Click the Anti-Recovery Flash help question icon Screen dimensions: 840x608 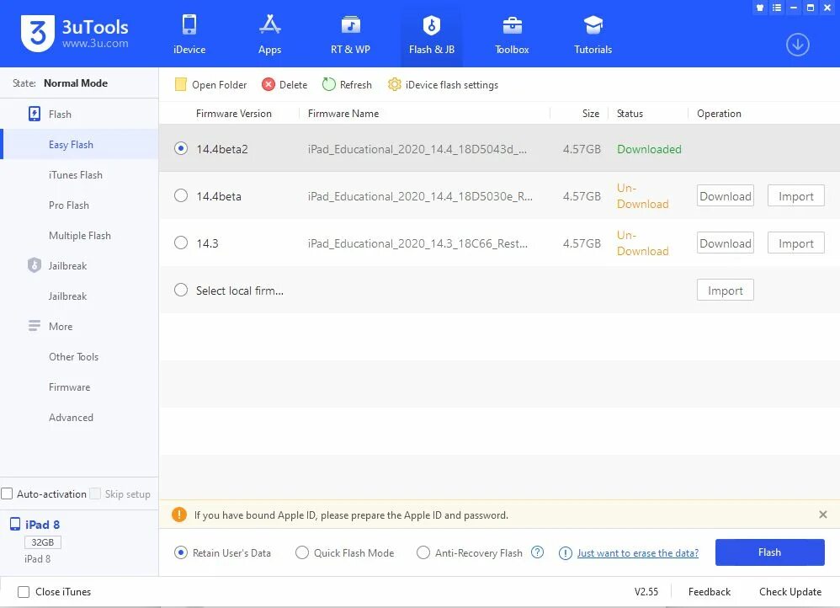point(537,552)
